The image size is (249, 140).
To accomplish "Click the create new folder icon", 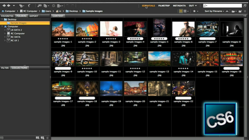I will [x=240, y=11].
